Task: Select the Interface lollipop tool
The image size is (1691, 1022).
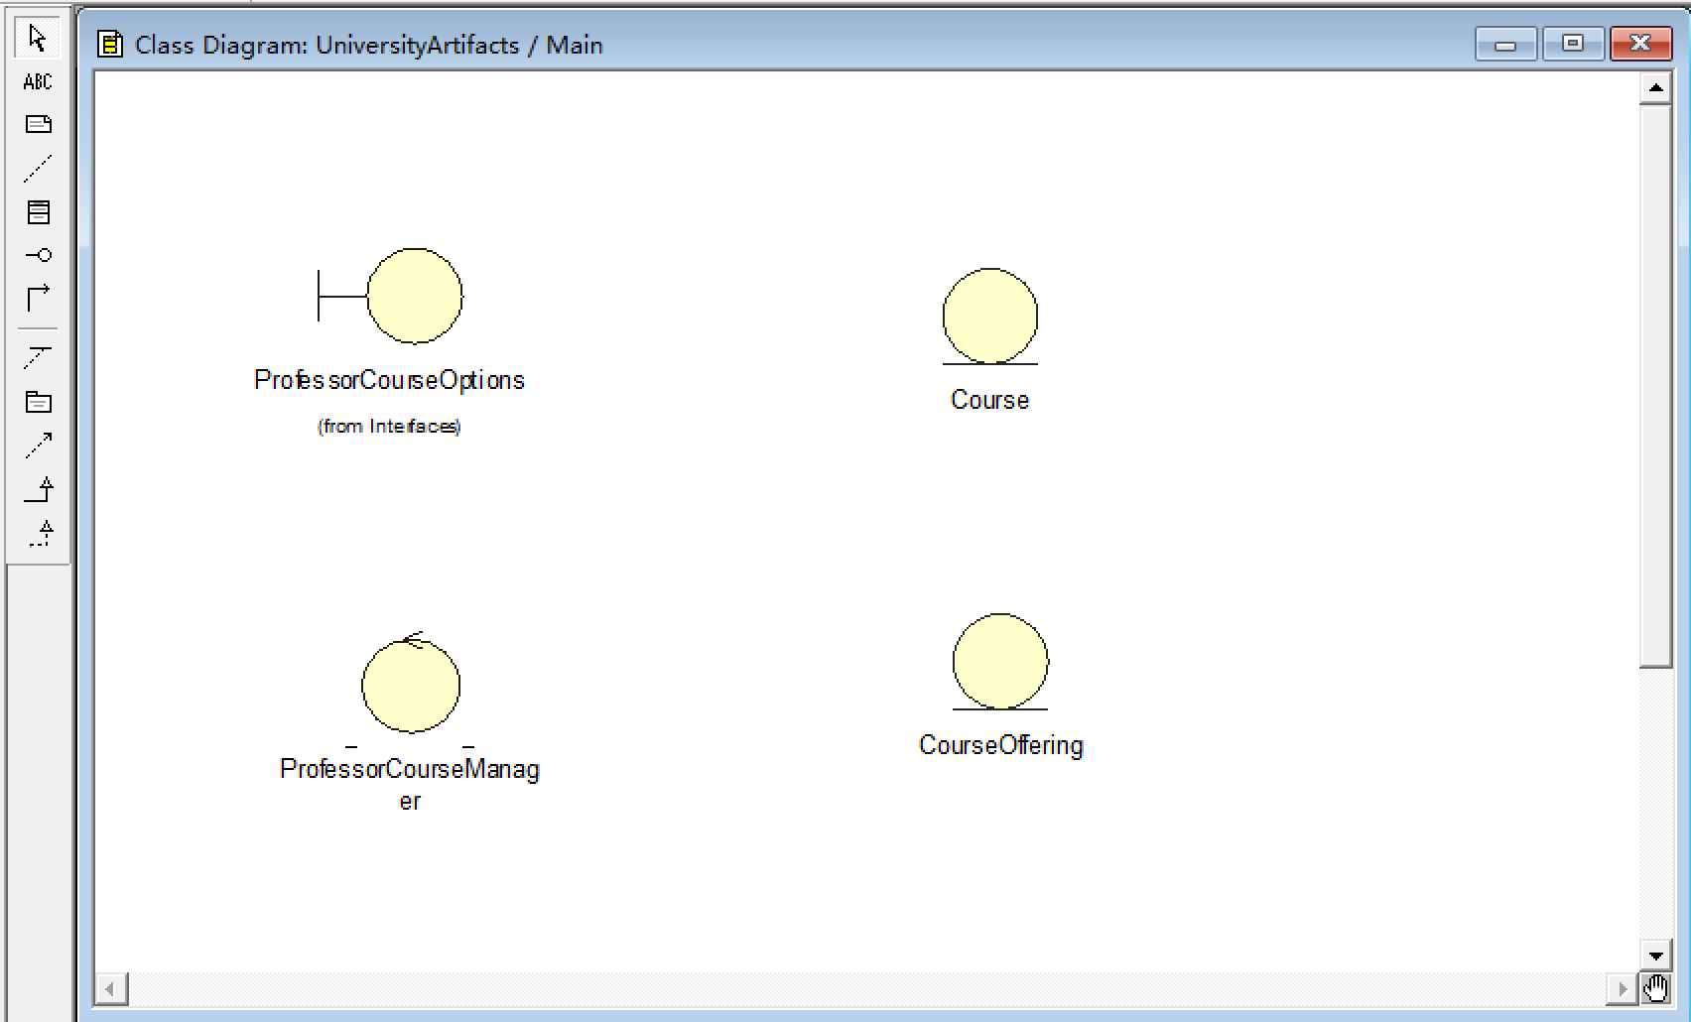Action: [38, 256]
